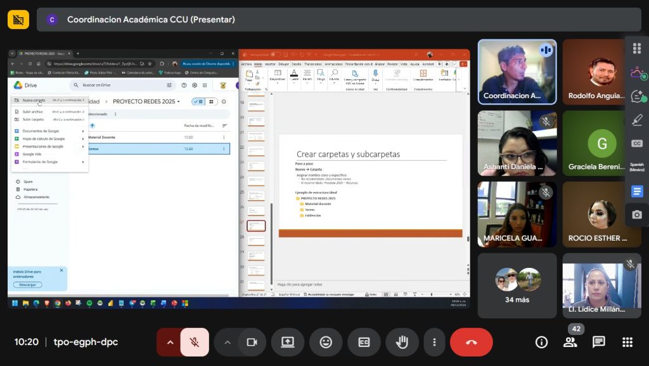Select the Coordinacion Académica participant video tile
This screenshot has width=649, height=366.
[x=517, y=72]
